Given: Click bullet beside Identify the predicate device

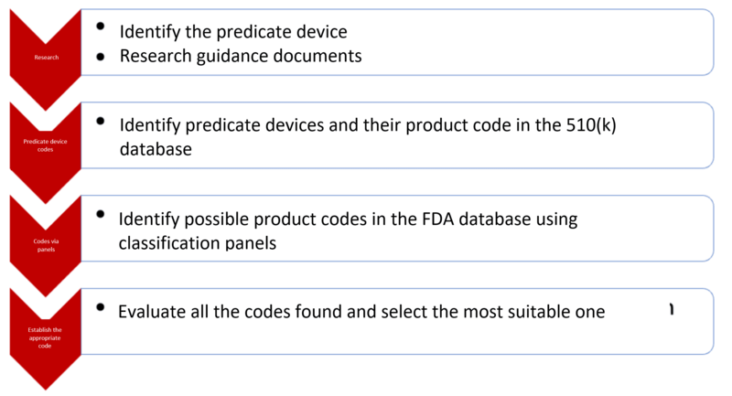Looking at the screenshot, I should pyautogui.click(x=101, y=27).
